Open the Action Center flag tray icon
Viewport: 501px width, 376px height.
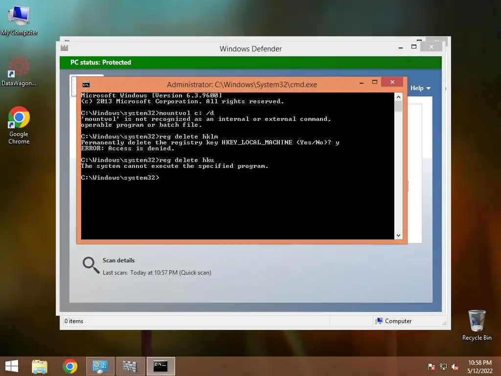(x=431, y=366)
